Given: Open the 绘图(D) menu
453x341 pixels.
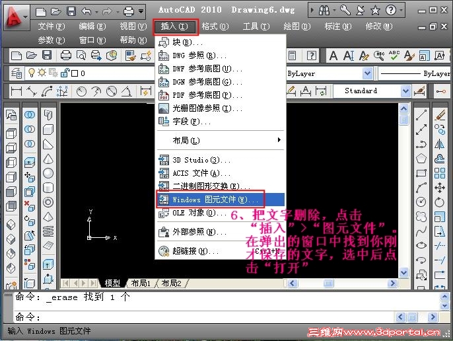Looking at the screenshot, I should coord(297,26).
